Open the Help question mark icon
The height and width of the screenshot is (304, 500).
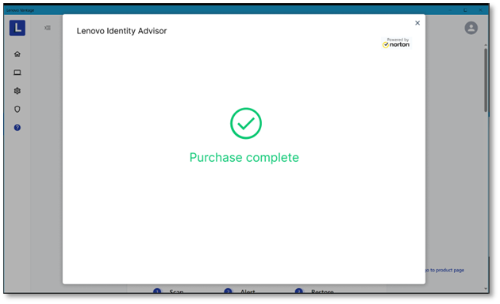tap(17, 128)
